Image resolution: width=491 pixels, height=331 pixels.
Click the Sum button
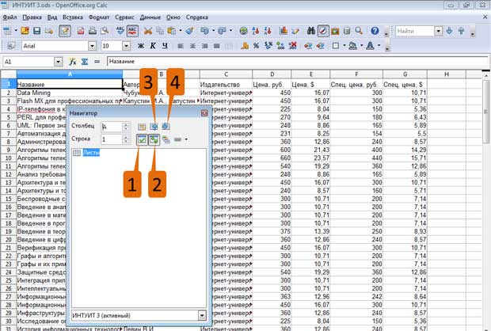(85, 62)
